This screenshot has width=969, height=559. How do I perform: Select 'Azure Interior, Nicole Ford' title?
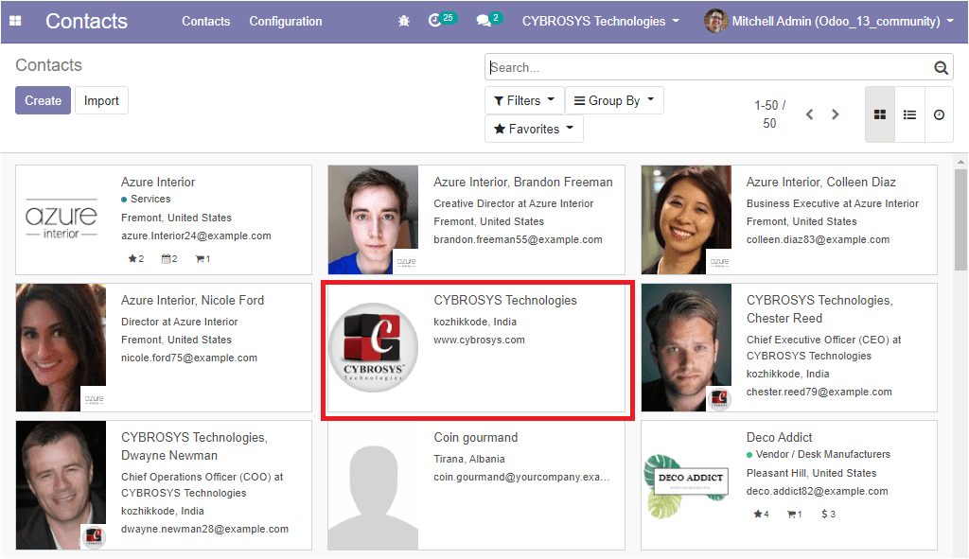pyautogui.click(x=192, y=300)
